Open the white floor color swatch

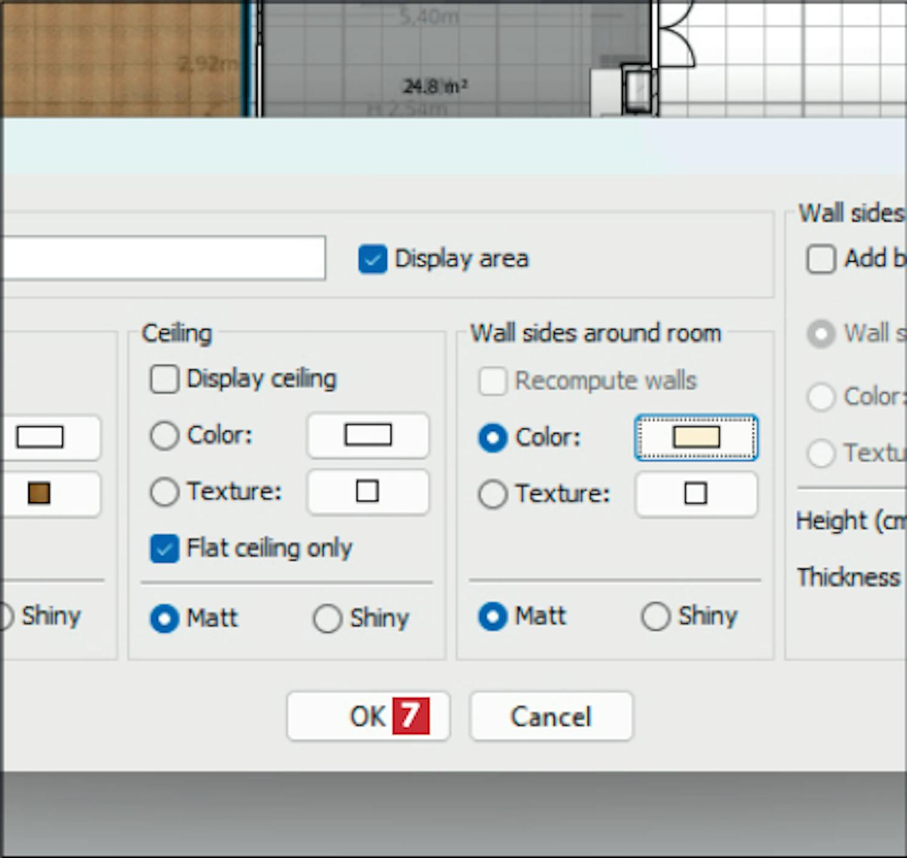[x=40, y=437]
